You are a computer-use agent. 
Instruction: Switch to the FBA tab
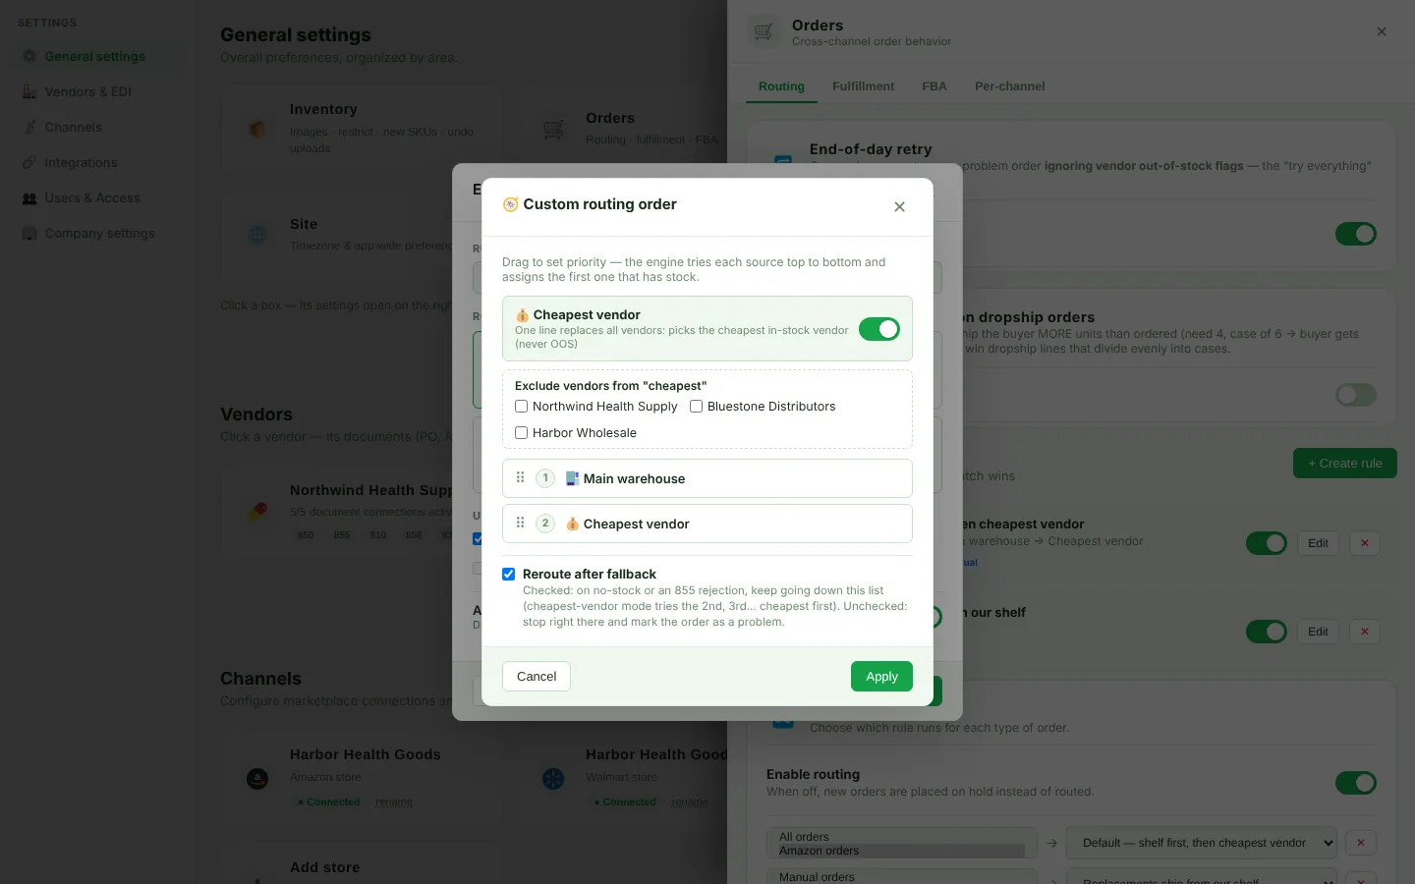934,86
